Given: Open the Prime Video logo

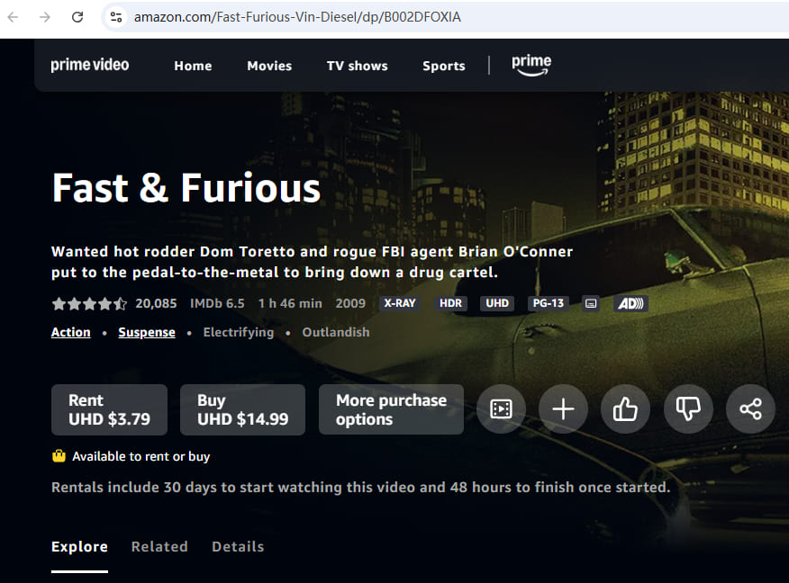Looking at the screenshot, I should point(89,65).
